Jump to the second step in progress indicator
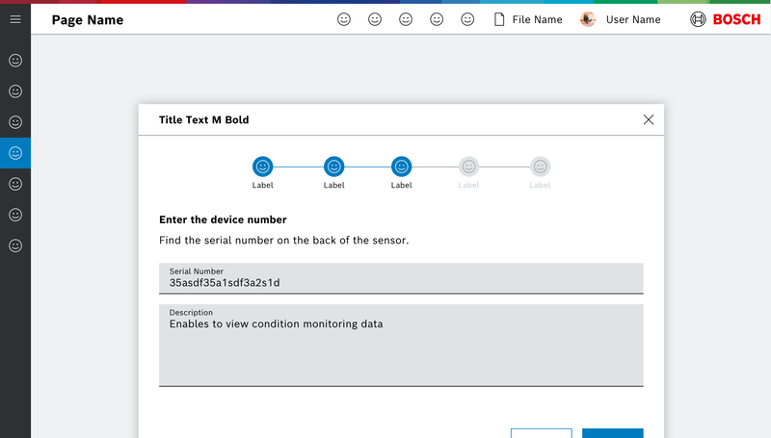Screen dimensions: 771x438 333,167
